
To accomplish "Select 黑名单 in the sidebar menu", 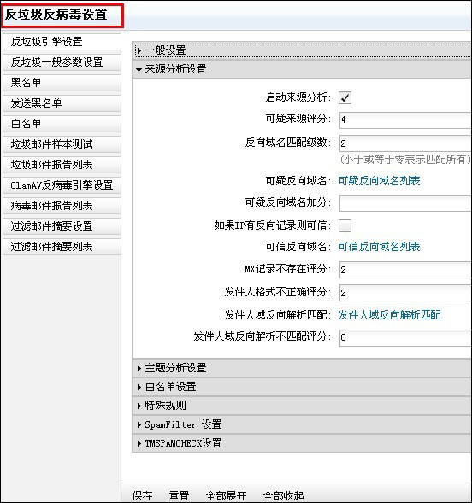I will point(62,83).
